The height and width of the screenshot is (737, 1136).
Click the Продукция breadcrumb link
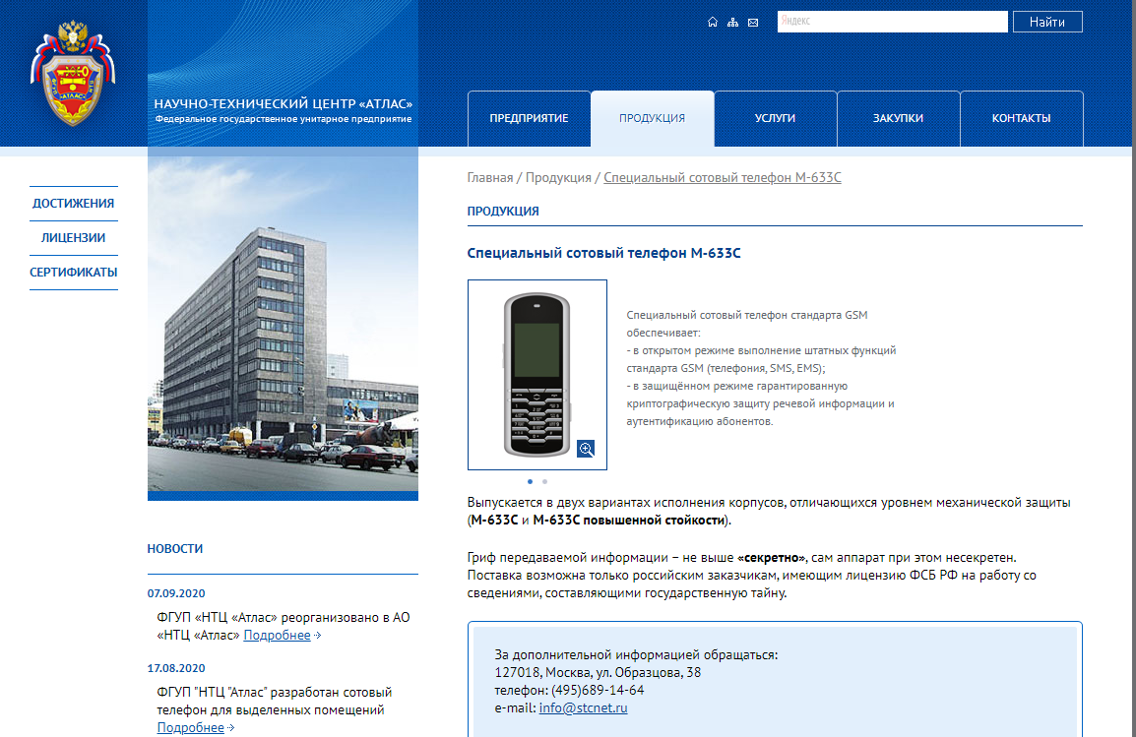click(x=558, y=177)
